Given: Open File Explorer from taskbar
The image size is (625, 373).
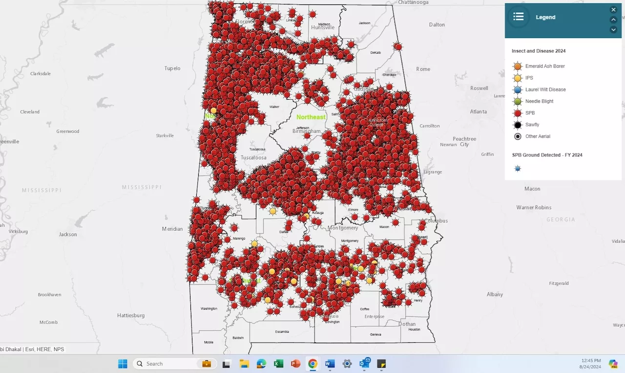Looking at the screenshot, I should tap(244, 364).
